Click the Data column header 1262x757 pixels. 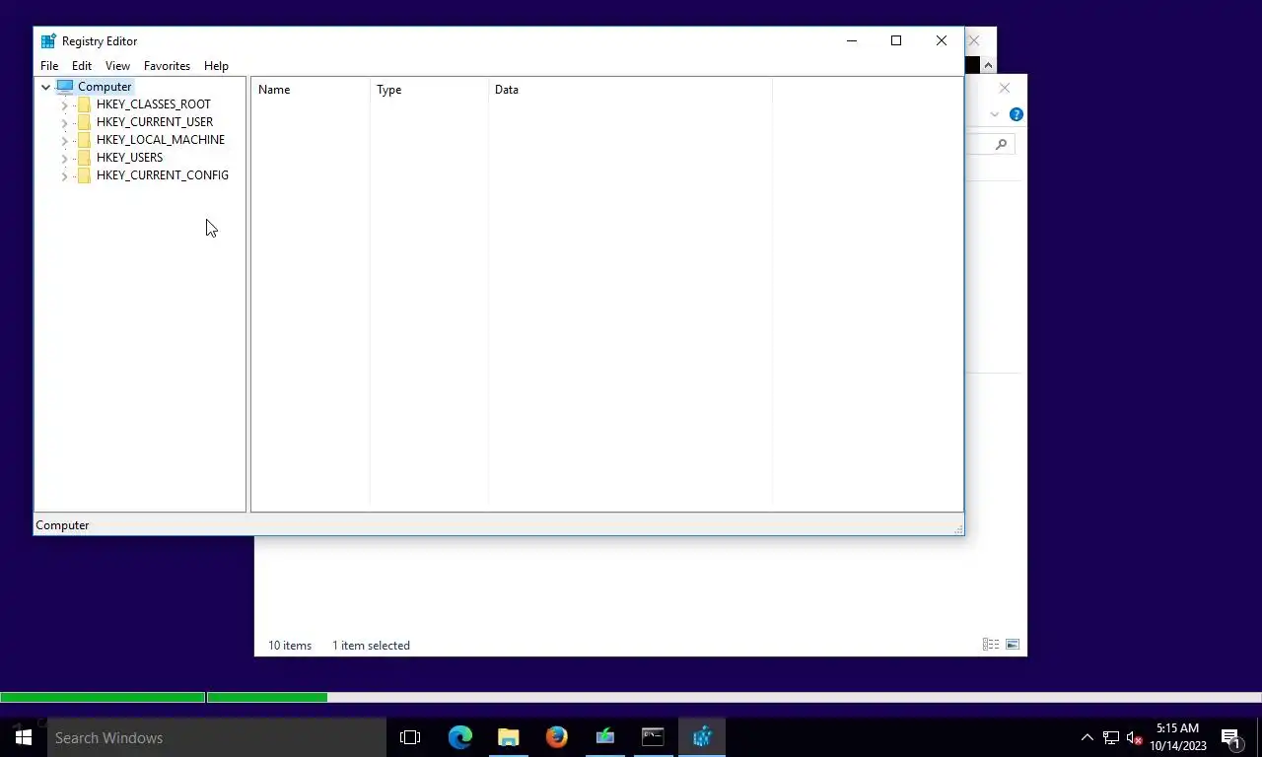tap(630, 90)
